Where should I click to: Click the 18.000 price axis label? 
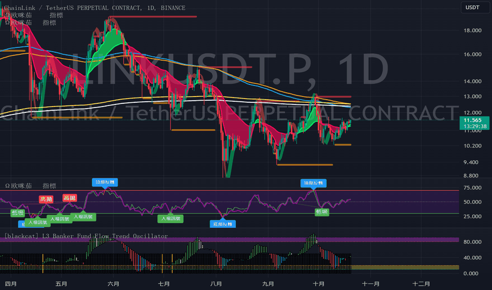[472, 31]
